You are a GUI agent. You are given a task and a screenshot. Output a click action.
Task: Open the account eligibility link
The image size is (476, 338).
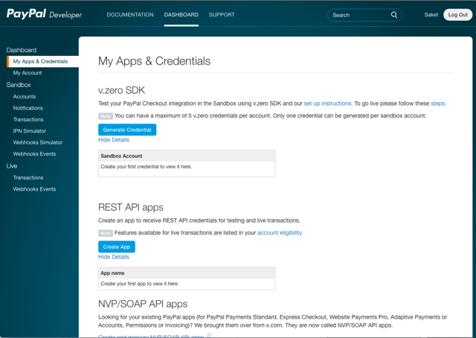[280, 233]
